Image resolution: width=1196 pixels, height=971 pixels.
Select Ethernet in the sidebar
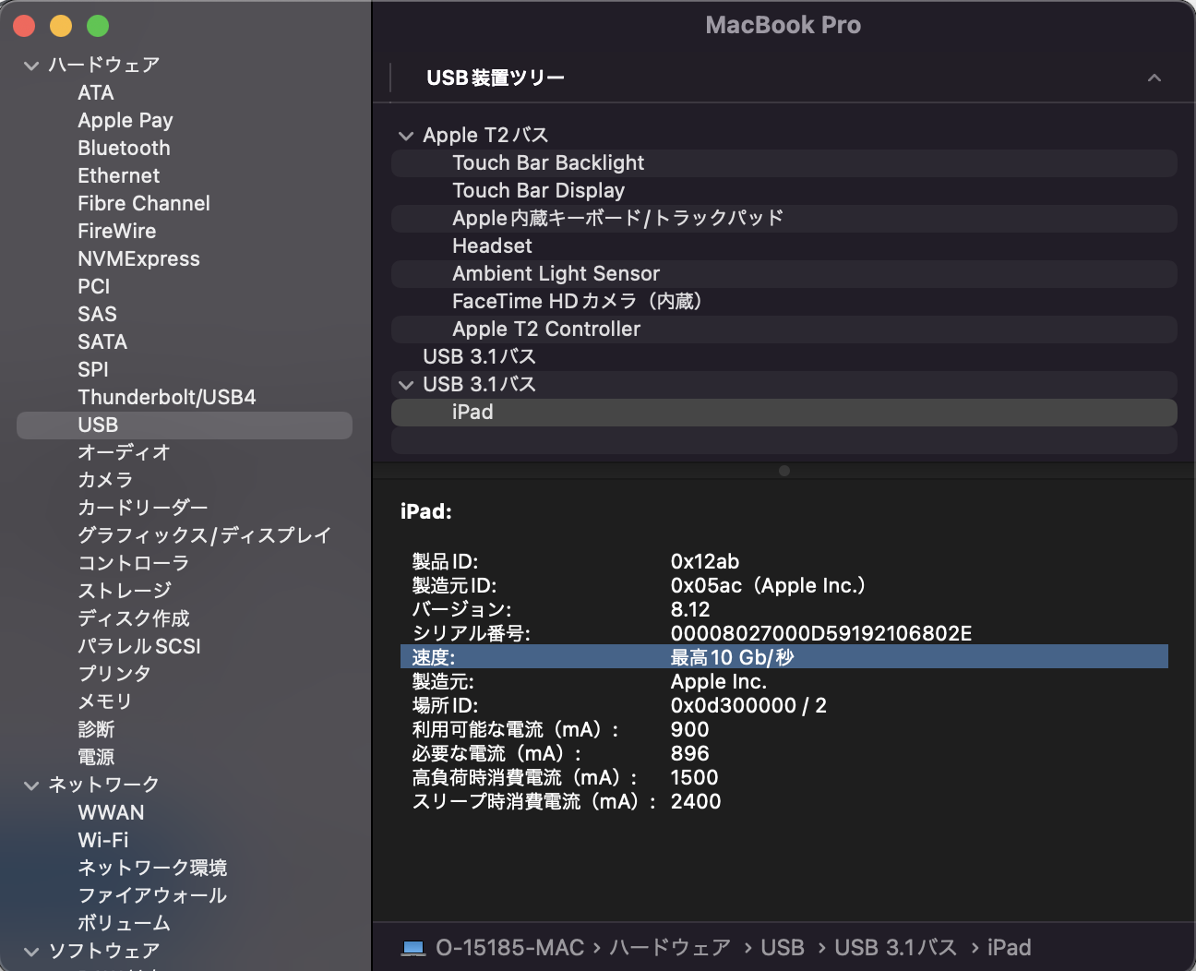pos(119,175)
